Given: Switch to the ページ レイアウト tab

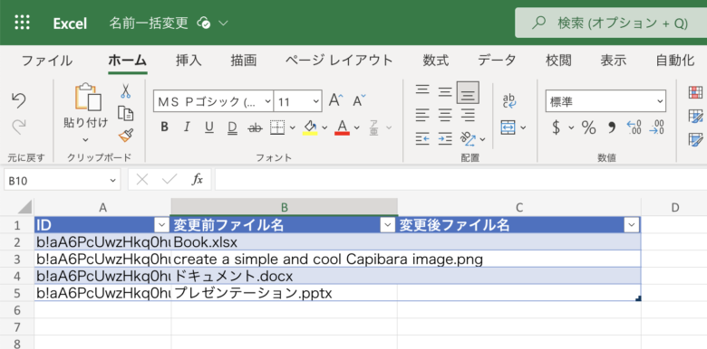Looking at the screenshot, I should point(340,61).
